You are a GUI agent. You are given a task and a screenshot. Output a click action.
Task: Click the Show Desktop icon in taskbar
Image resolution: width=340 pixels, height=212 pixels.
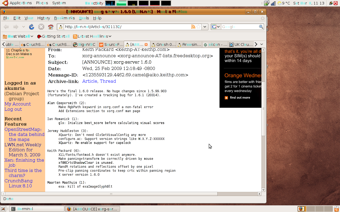[x=3, y=209]
